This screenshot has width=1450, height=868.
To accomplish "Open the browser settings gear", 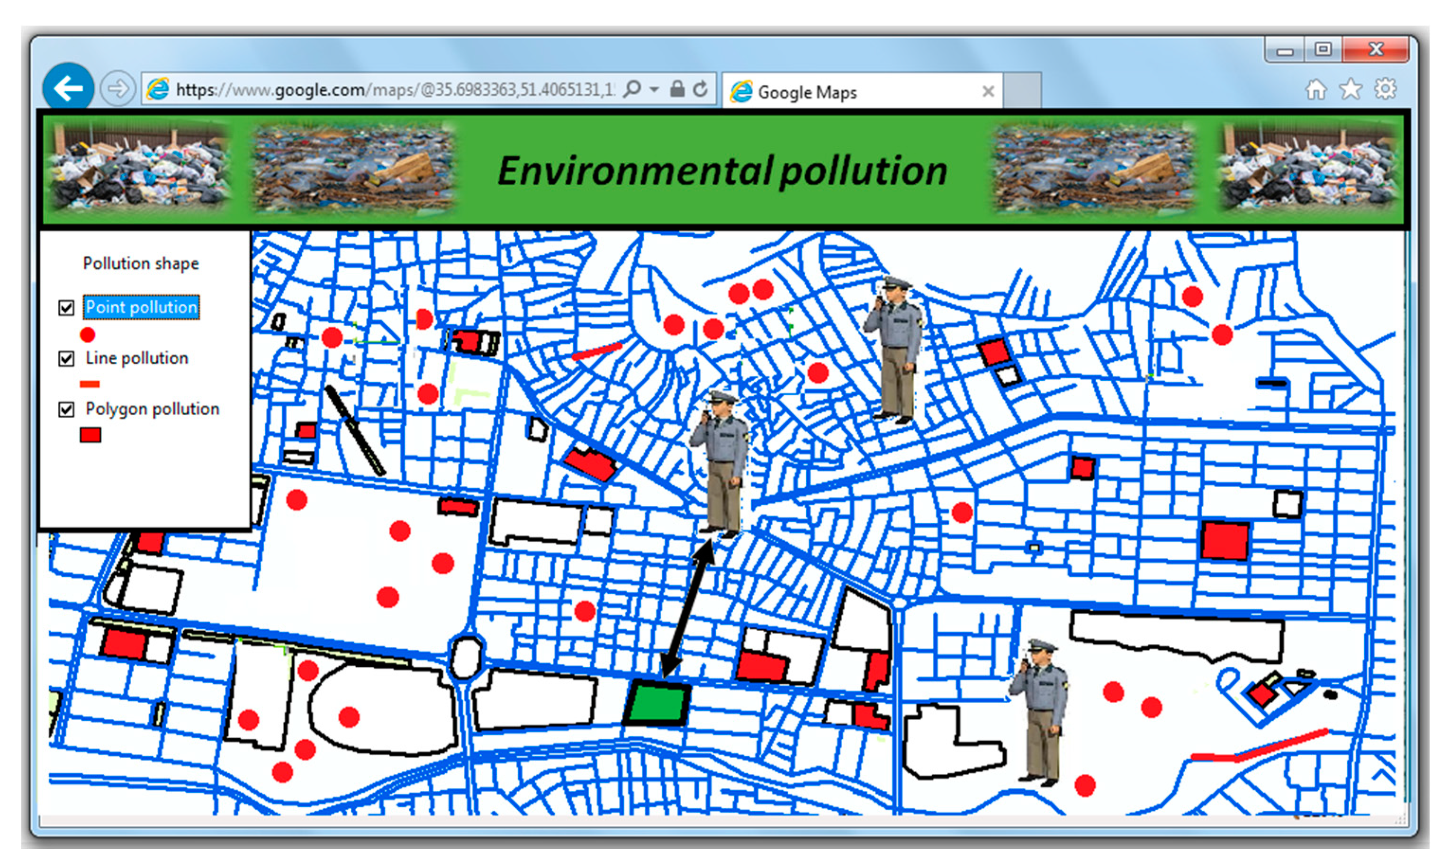I will coord(1385,89).
